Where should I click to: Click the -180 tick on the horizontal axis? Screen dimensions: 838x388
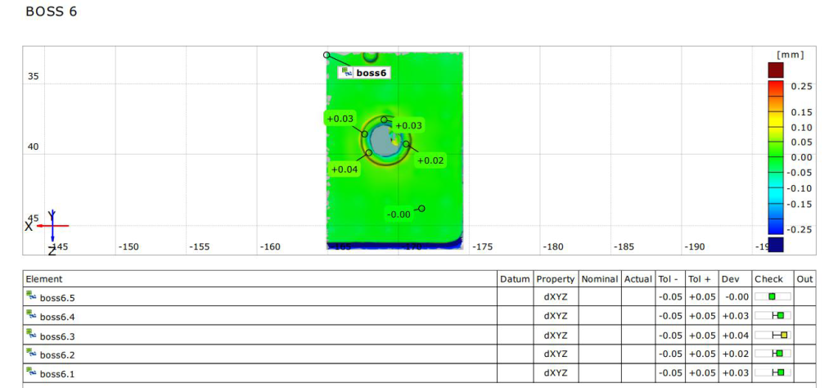pyautogui.click(x=552, y=247)
